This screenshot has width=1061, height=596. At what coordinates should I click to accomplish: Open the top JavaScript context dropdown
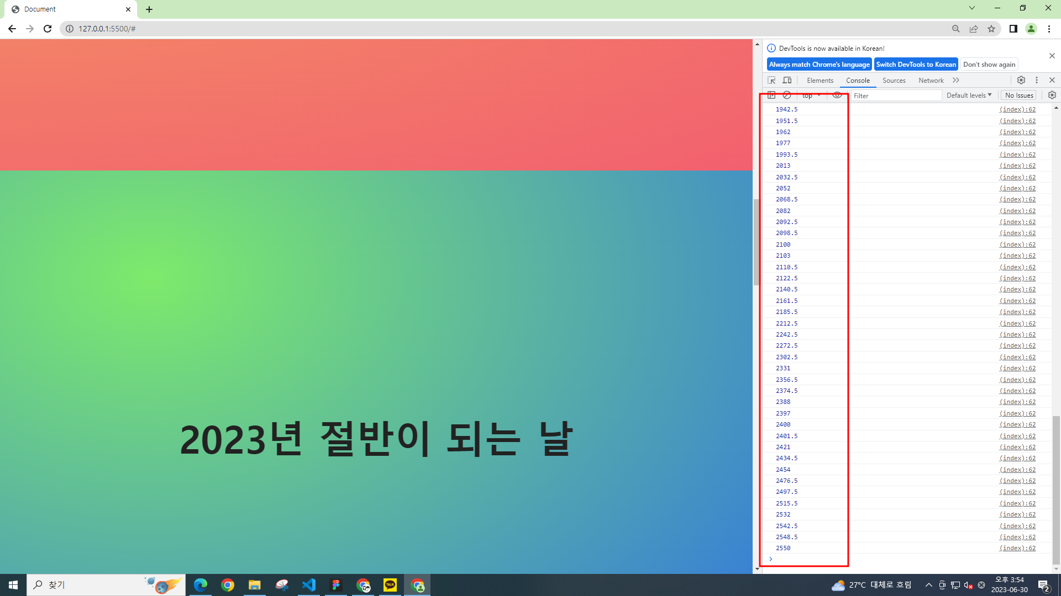coord(811,95)
